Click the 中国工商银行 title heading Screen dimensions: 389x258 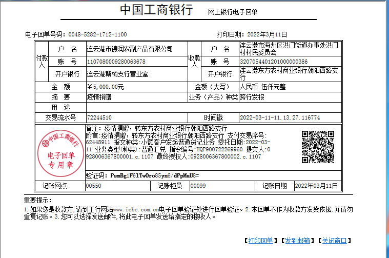click(156, 10)
